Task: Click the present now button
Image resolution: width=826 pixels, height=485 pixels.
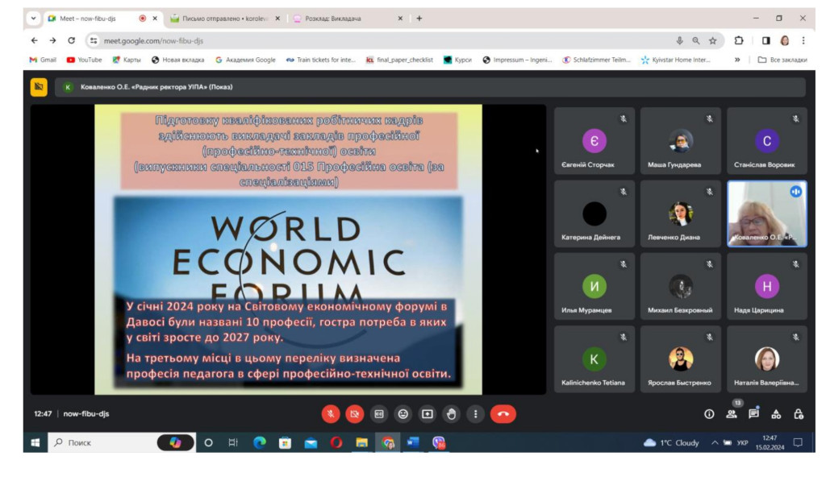Action: point(428,414)
